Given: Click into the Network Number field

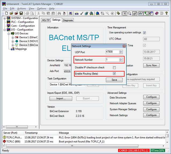Looking at the screenshot, I should pos(112,60).
